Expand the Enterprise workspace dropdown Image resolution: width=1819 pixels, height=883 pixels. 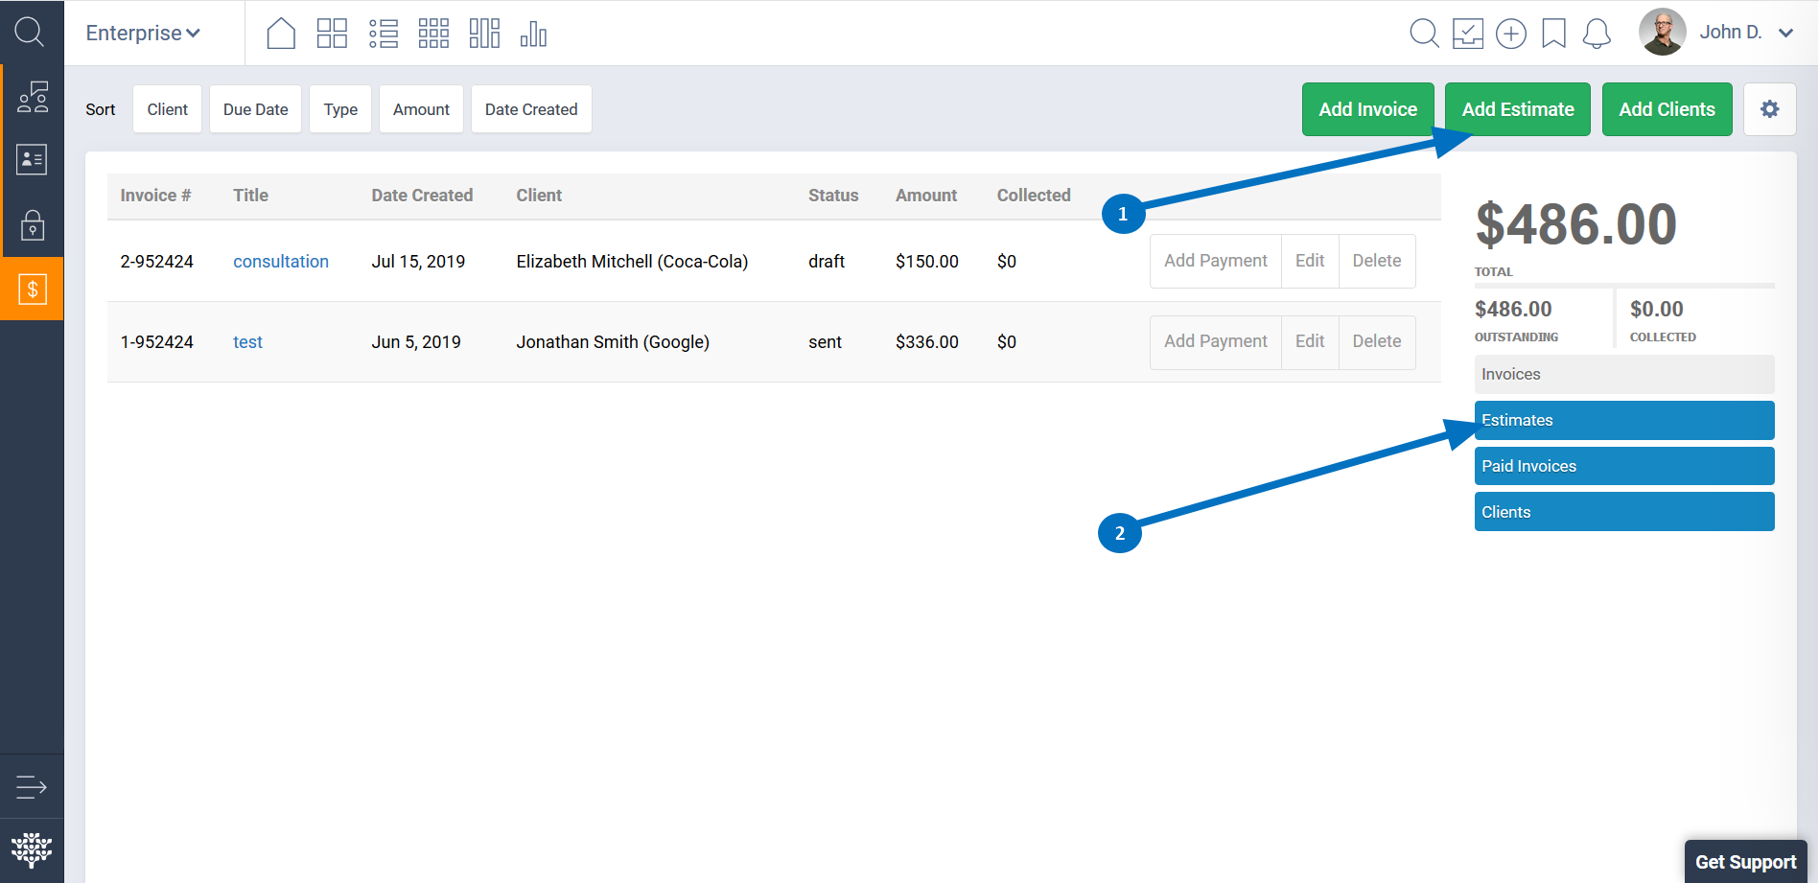[143, 34]
